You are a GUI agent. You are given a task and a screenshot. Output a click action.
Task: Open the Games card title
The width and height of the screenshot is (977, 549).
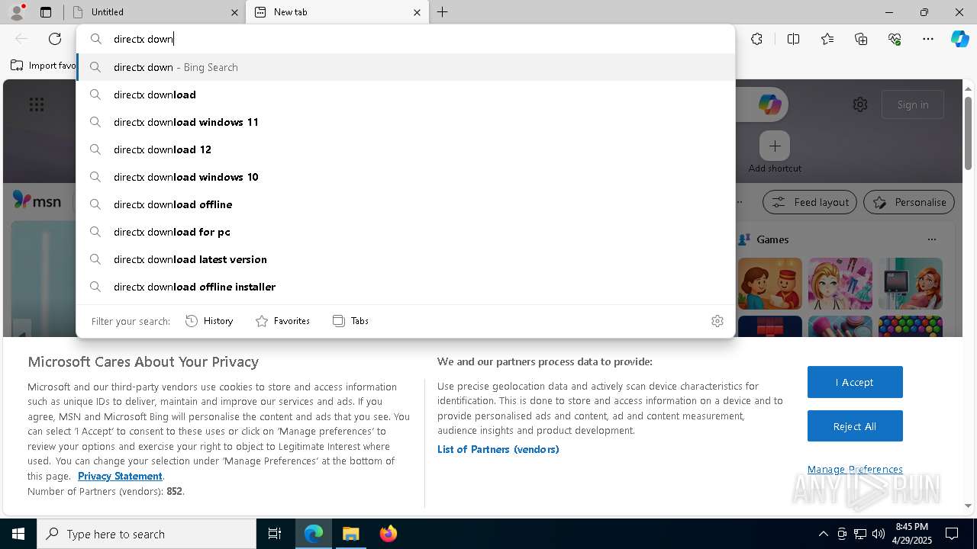[x=772, y=239]
